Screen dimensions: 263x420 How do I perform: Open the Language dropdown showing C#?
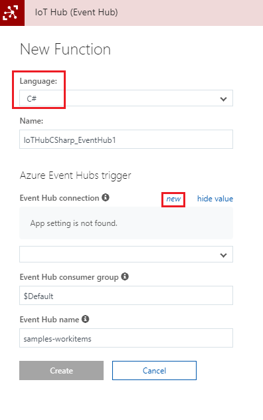click(x=126, y=98)
